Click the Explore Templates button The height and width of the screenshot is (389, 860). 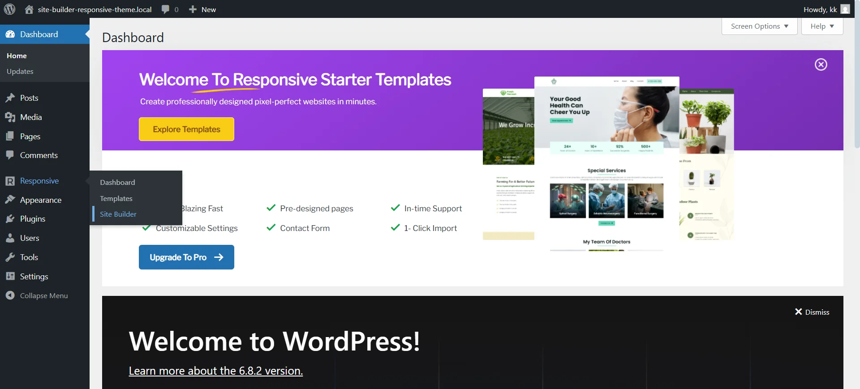(x=186, y=129)
